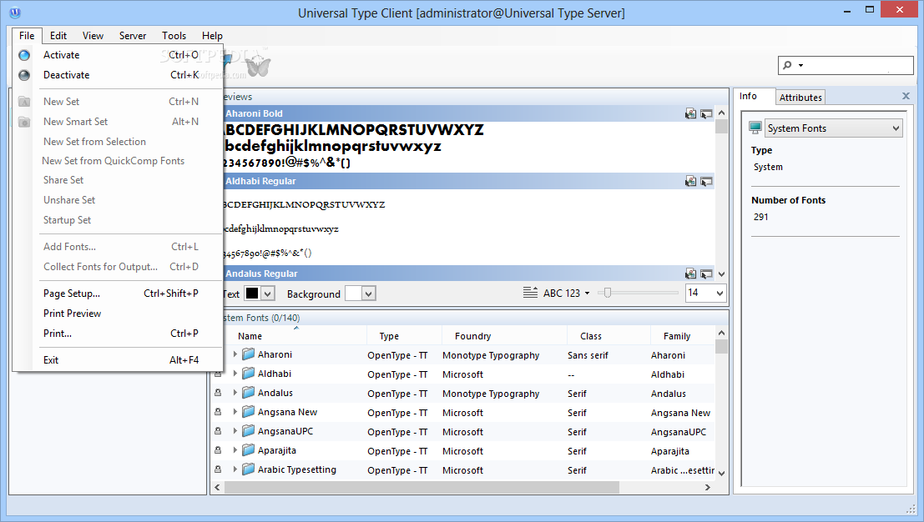
Task: Click the Angsana New folder icon
Action: coord(248,411)
